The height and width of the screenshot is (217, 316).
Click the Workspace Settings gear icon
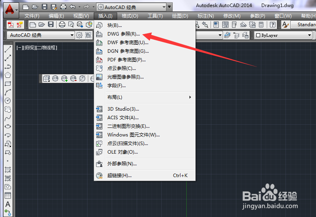79,35
